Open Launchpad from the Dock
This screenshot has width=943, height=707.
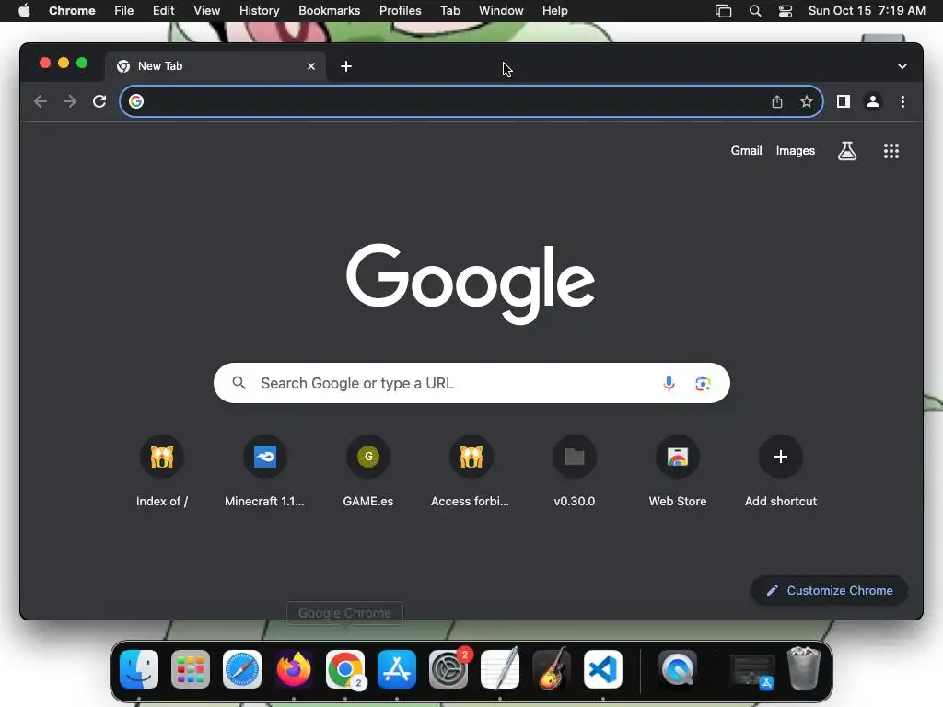[191, 669]
